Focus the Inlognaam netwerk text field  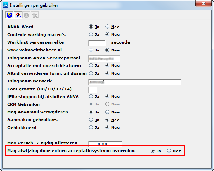(x=135, y=82)
